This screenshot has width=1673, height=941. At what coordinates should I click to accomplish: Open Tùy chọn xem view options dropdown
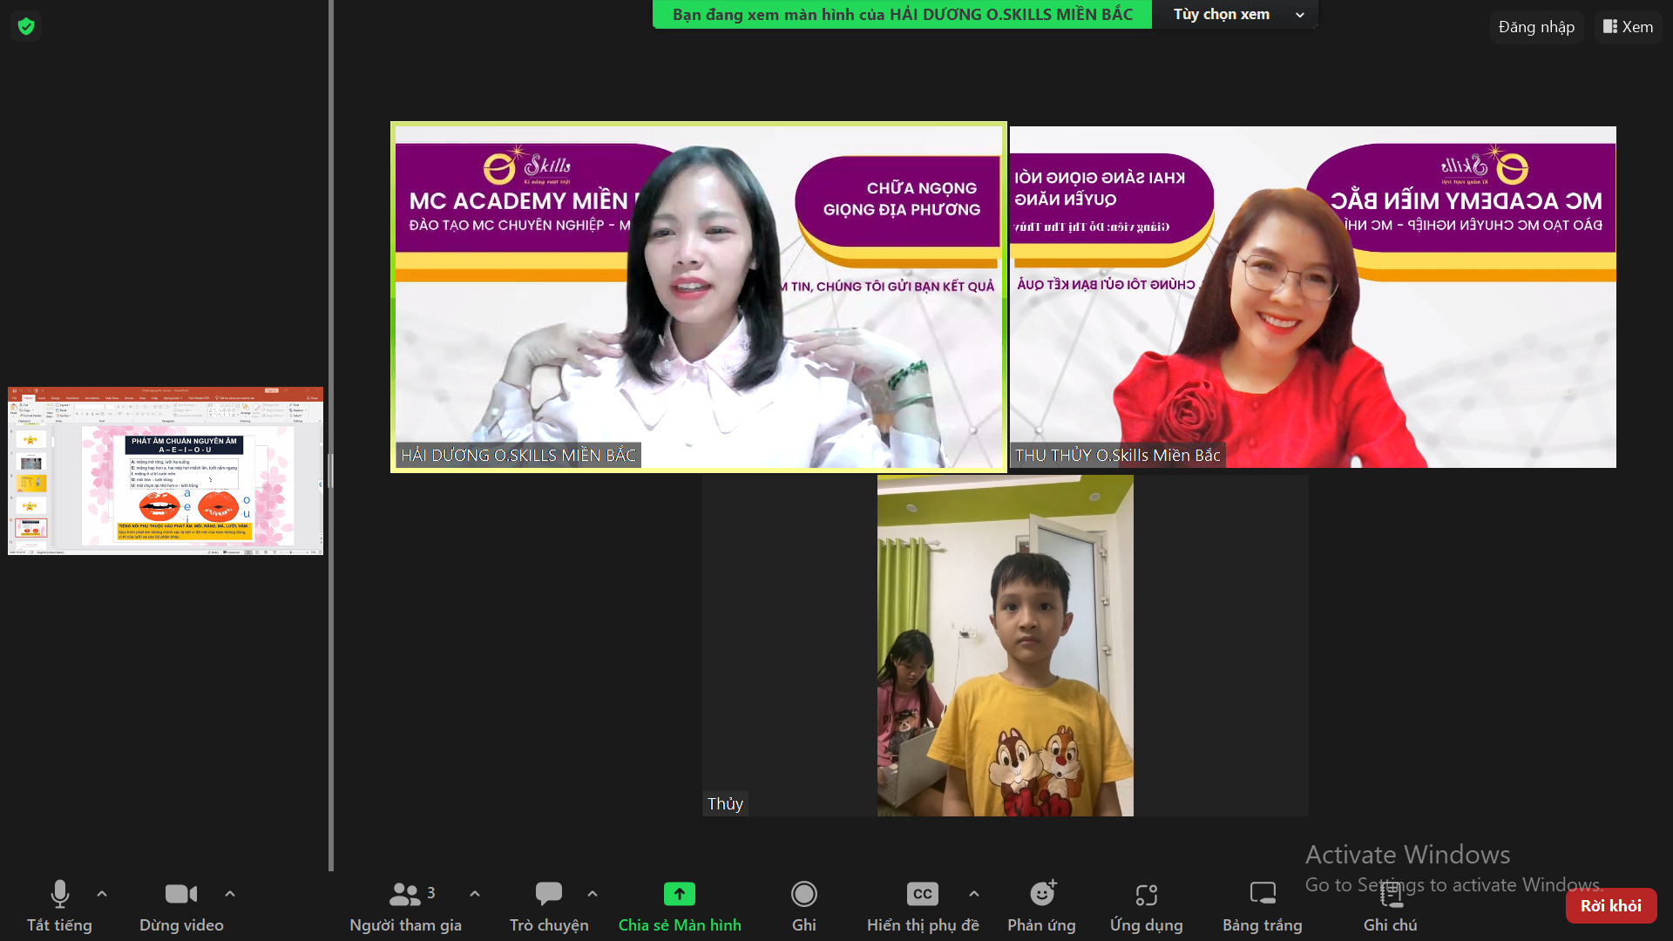tap(1235, 15)
